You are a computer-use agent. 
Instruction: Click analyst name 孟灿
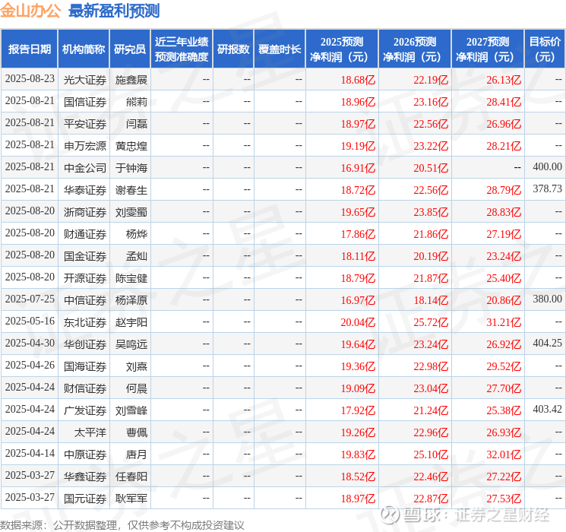(137, 256)
